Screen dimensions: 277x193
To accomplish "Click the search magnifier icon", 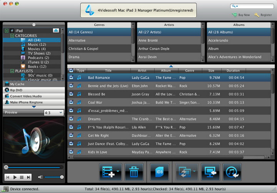I will (234, 6).
